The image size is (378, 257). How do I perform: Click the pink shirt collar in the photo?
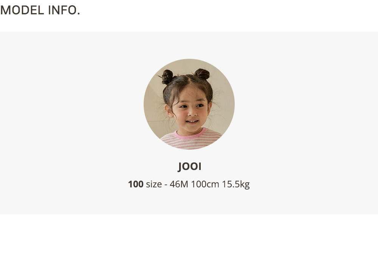[190, 135]
